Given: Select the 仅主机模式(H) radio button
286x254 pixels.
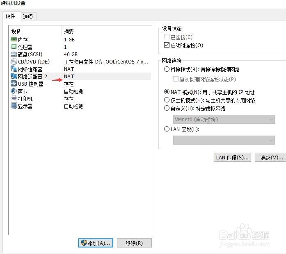Looking at the screenshot, I should point(167,100).
